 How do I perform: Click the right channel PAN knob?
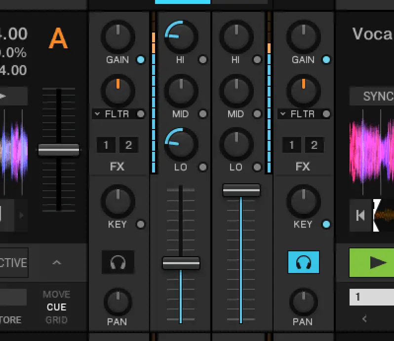click(304, 302)
